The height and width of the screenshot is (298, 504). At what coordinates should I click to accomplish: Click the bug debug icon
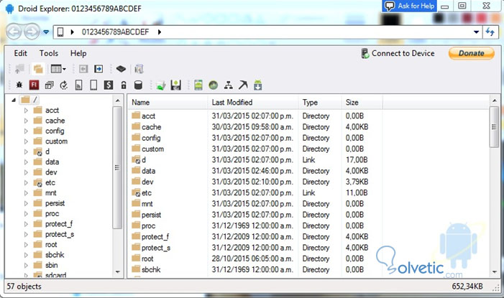pyautogui.click(x=19, y=85)
